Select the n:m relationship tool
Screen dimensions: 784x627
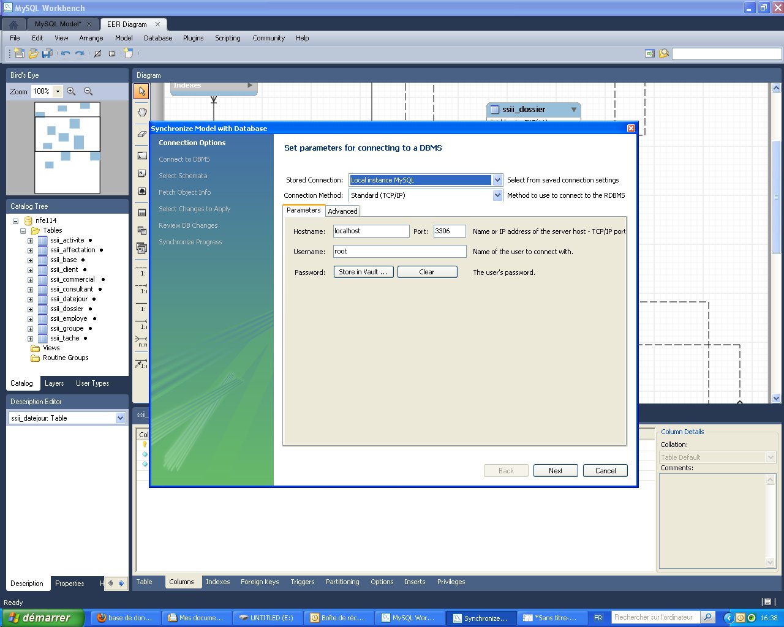[141, 340]
